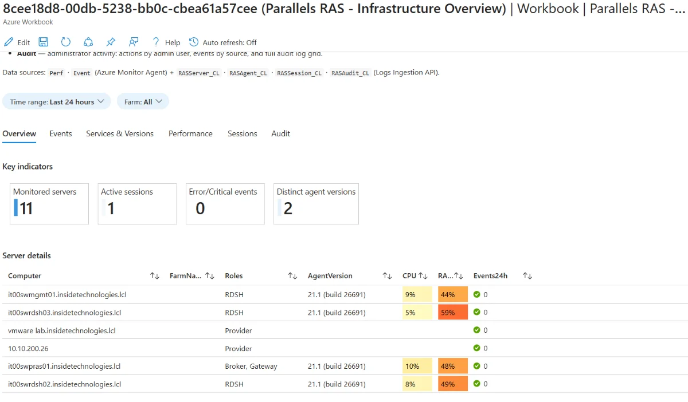The image size is (688, 402).
Task: Click the Distinct agent versions tile
Action: coord(316,204)
